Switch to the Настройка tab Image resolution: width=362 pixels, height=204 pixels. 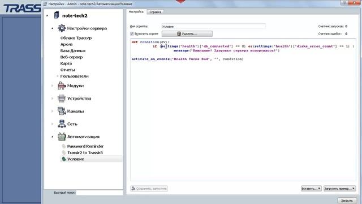click(136, 11)
